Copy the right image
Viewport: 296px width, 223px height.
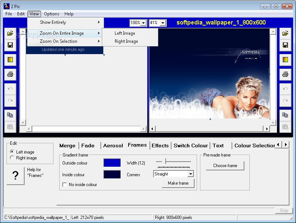click(285, 115)
